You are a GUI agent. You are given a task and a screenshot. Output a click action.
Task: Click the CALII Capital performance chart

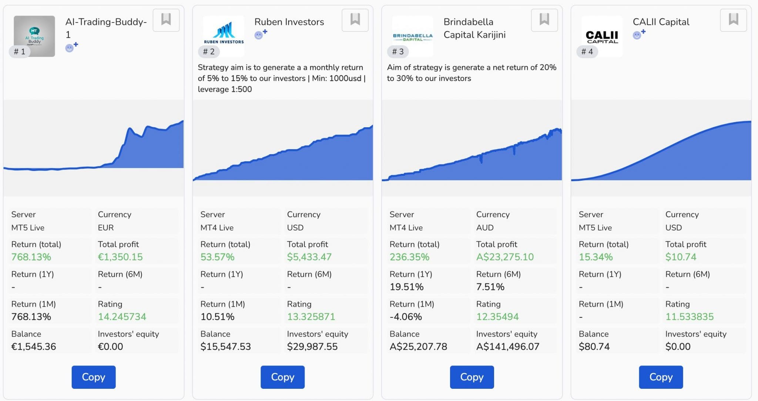[661, 148]
